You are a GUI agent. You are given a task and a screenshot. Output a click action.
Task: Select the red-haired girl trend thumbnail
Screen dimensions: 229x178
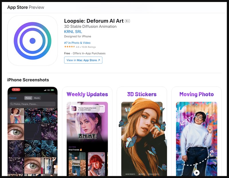point(96,164)
